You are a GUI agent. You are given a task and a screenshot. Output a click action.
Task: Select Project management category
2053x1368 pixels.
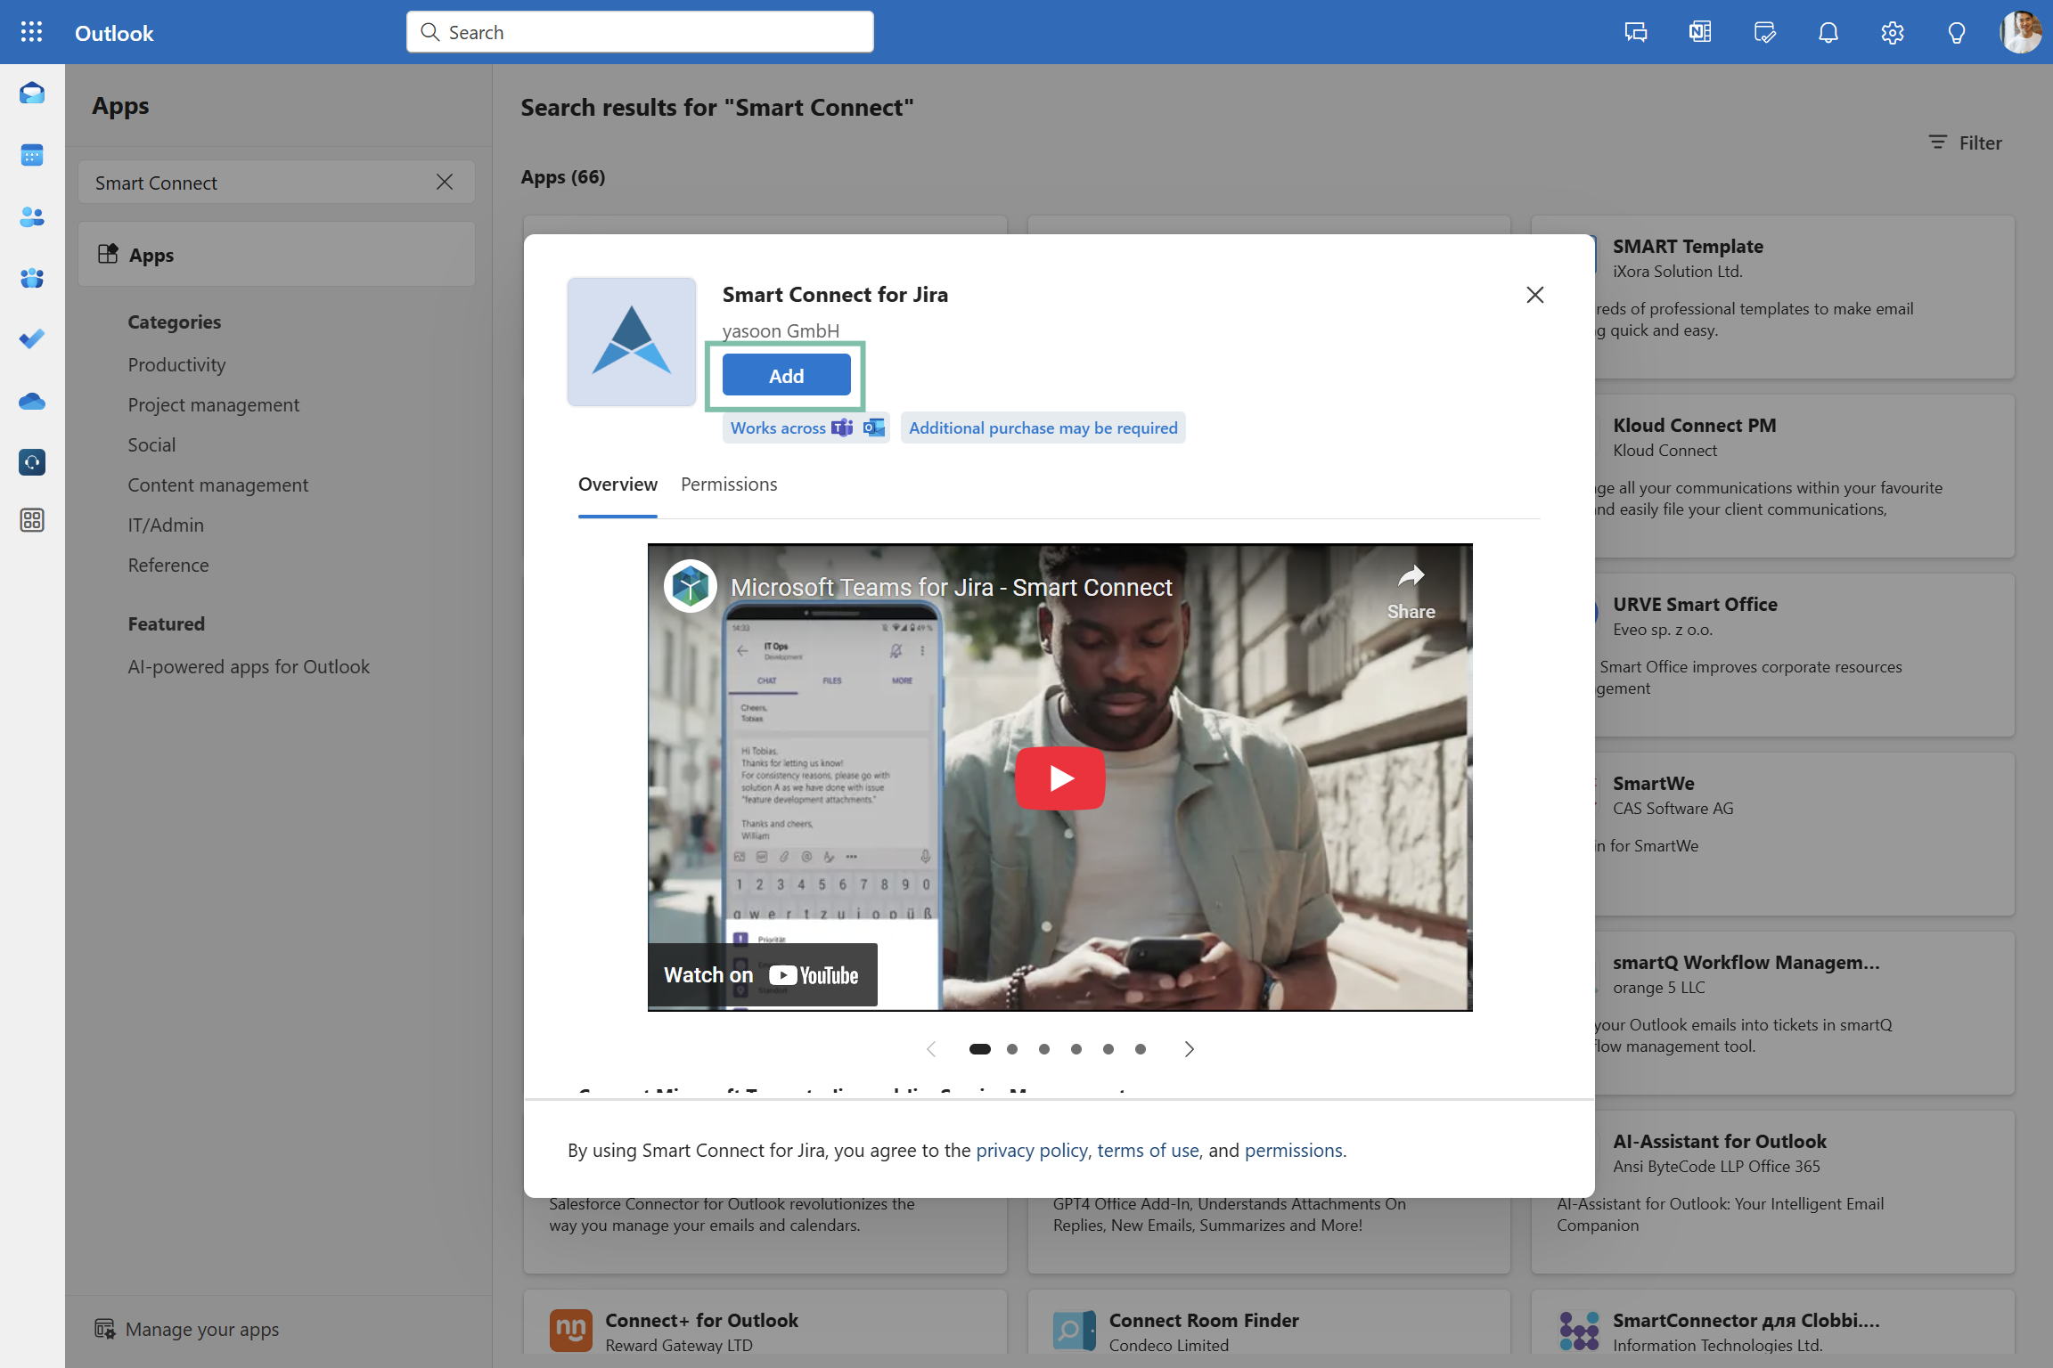[x=213, y=405]
